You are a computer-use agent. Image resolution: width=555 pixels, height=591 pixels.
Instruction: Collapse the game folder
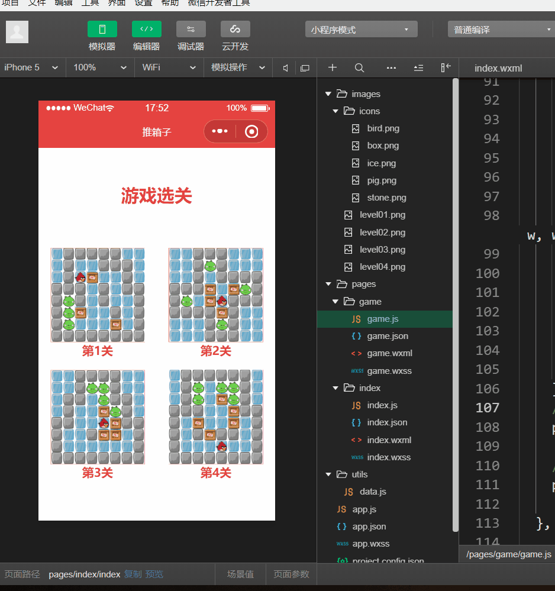click(x=335, y=302)
